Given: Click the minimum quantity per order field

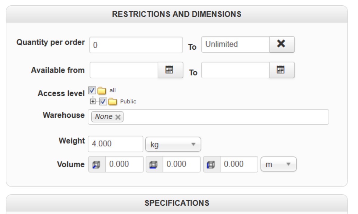Looking at the screenshot, I should 136,45.
